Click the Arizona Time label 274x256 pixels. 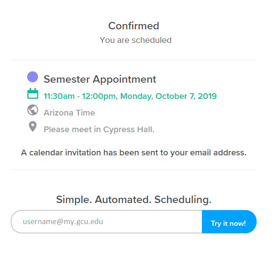[x=69, y=113]
